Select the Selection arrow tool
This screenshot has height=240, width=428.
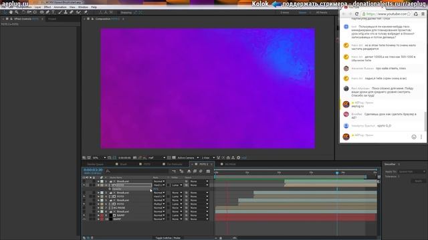click(5, 12)
